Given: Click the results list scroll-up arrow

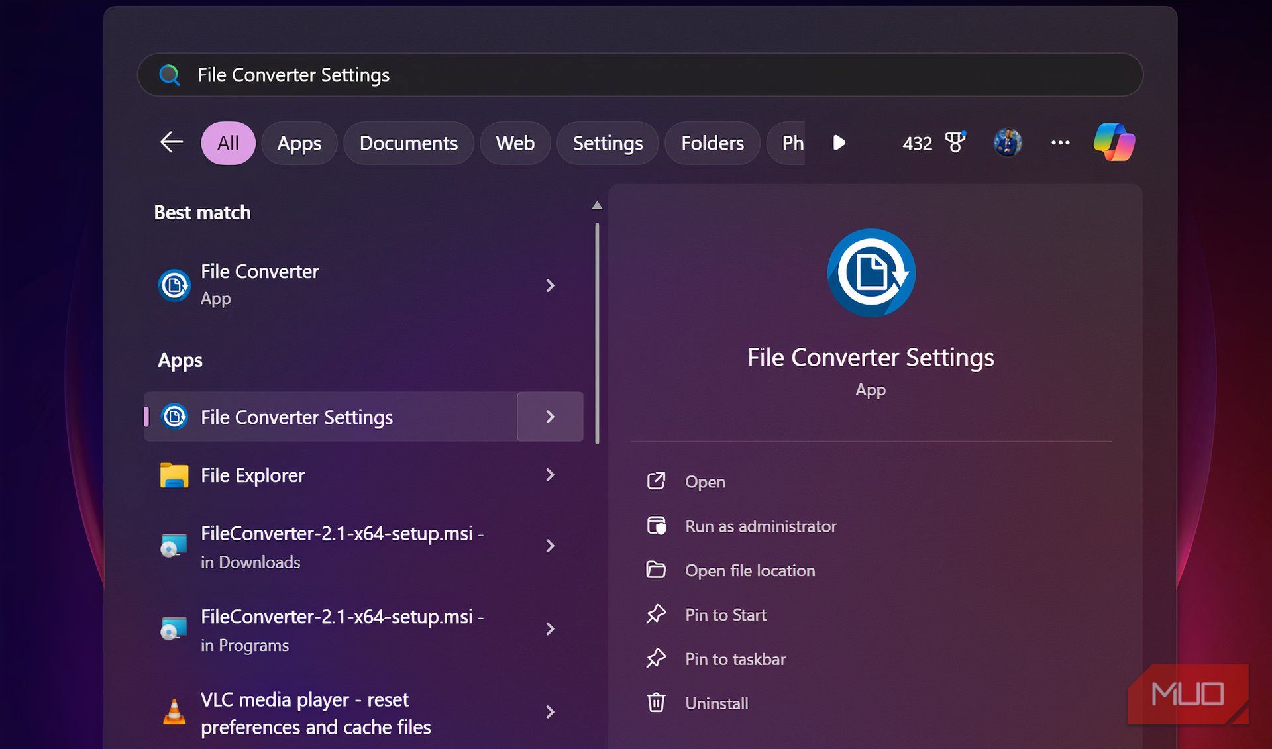Looking at the screenshot, I should 597,206.
